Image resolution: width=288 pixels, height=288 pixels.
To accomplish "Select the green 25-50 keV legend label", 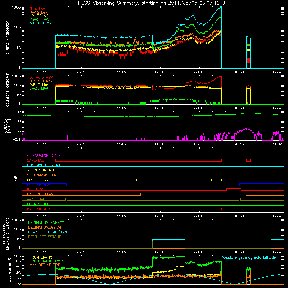I will pos(40,19).
